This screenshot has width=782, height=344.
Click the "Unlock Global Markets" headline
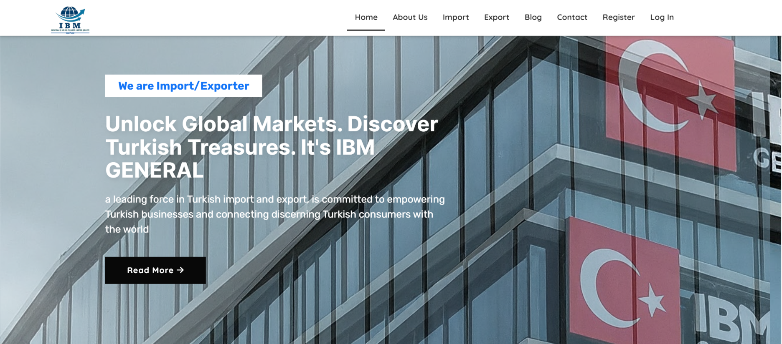(272, 147)
